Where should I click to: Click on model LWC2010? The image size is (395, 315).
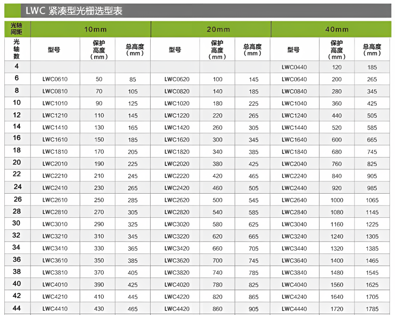55,164
